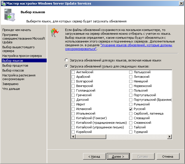This screenshot has width=185, height=164.
Task: Click the colored flags icon
Action: (x=55, y=32)
